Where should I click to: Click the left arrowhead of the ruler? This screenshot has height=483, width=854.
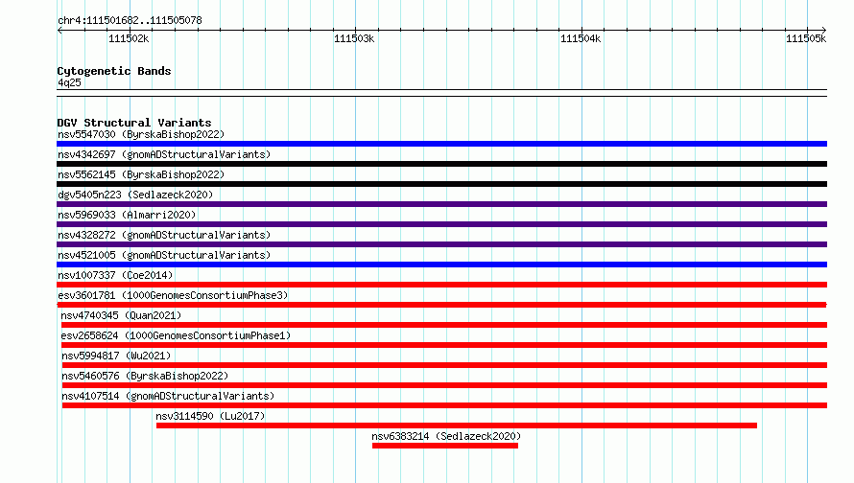click(59, 30)
